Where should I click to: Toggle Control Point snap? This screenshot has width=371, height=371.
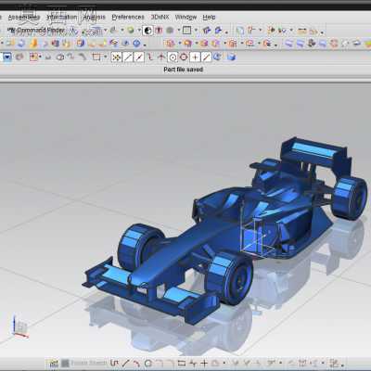tap(150, 57)
